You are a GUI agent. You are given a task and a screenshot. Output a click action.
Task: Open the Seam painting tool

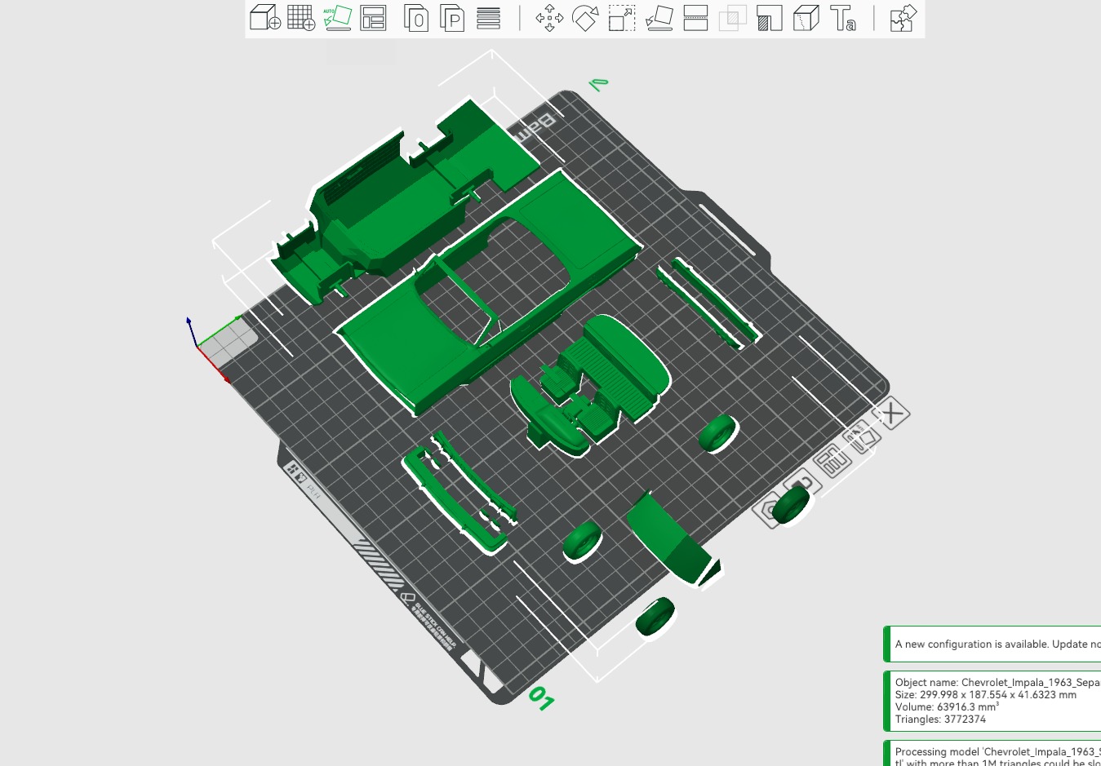pyautogui.click(x=806, y=18)
